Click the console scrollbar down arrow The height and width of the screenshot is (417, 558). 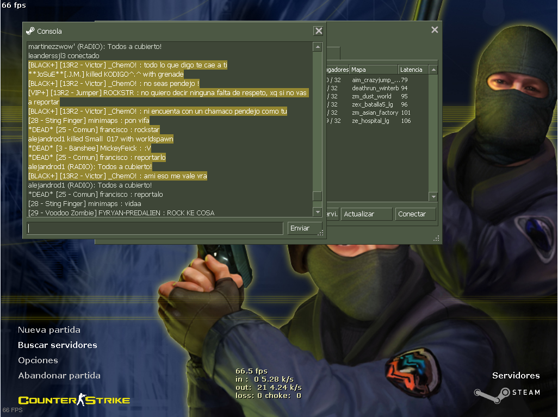[318, 212]
